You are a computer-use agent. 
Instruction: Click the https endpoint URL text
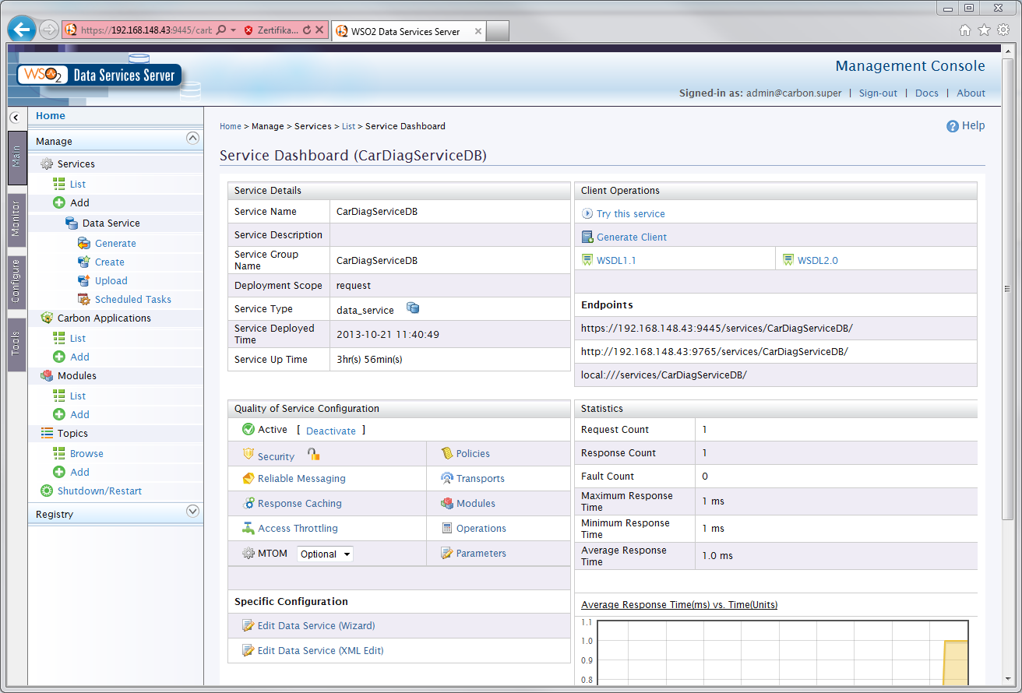coord(717,328)
